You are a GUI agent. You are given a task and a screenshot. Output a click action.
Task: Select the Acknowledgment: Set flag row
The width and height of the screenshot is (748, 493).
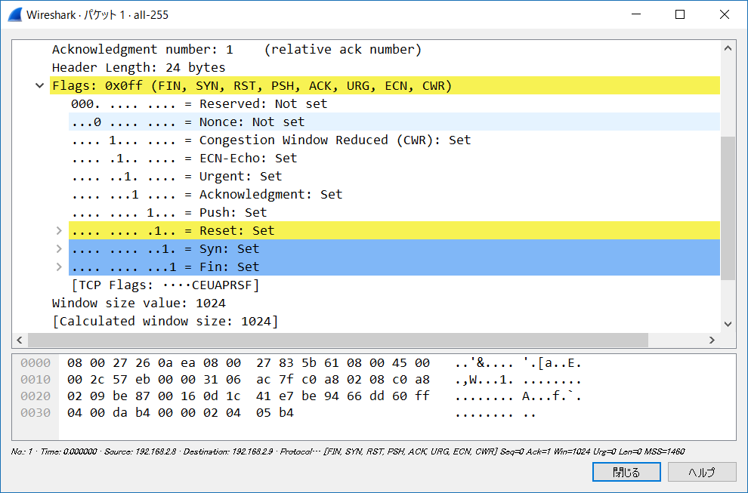point(206,195)
